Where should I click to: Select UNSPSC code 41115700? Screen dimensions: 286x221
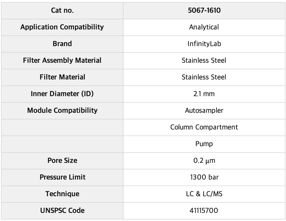204,211
